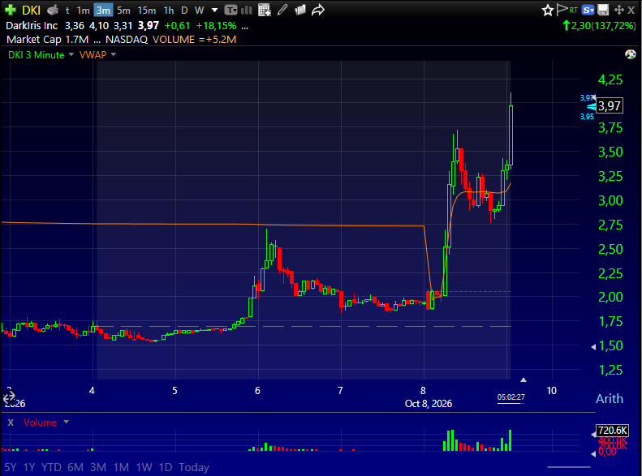Viewport: 642px width, 476px height.
Task: Open the chart template 'T' dropdown
Action: coord(231,10)
